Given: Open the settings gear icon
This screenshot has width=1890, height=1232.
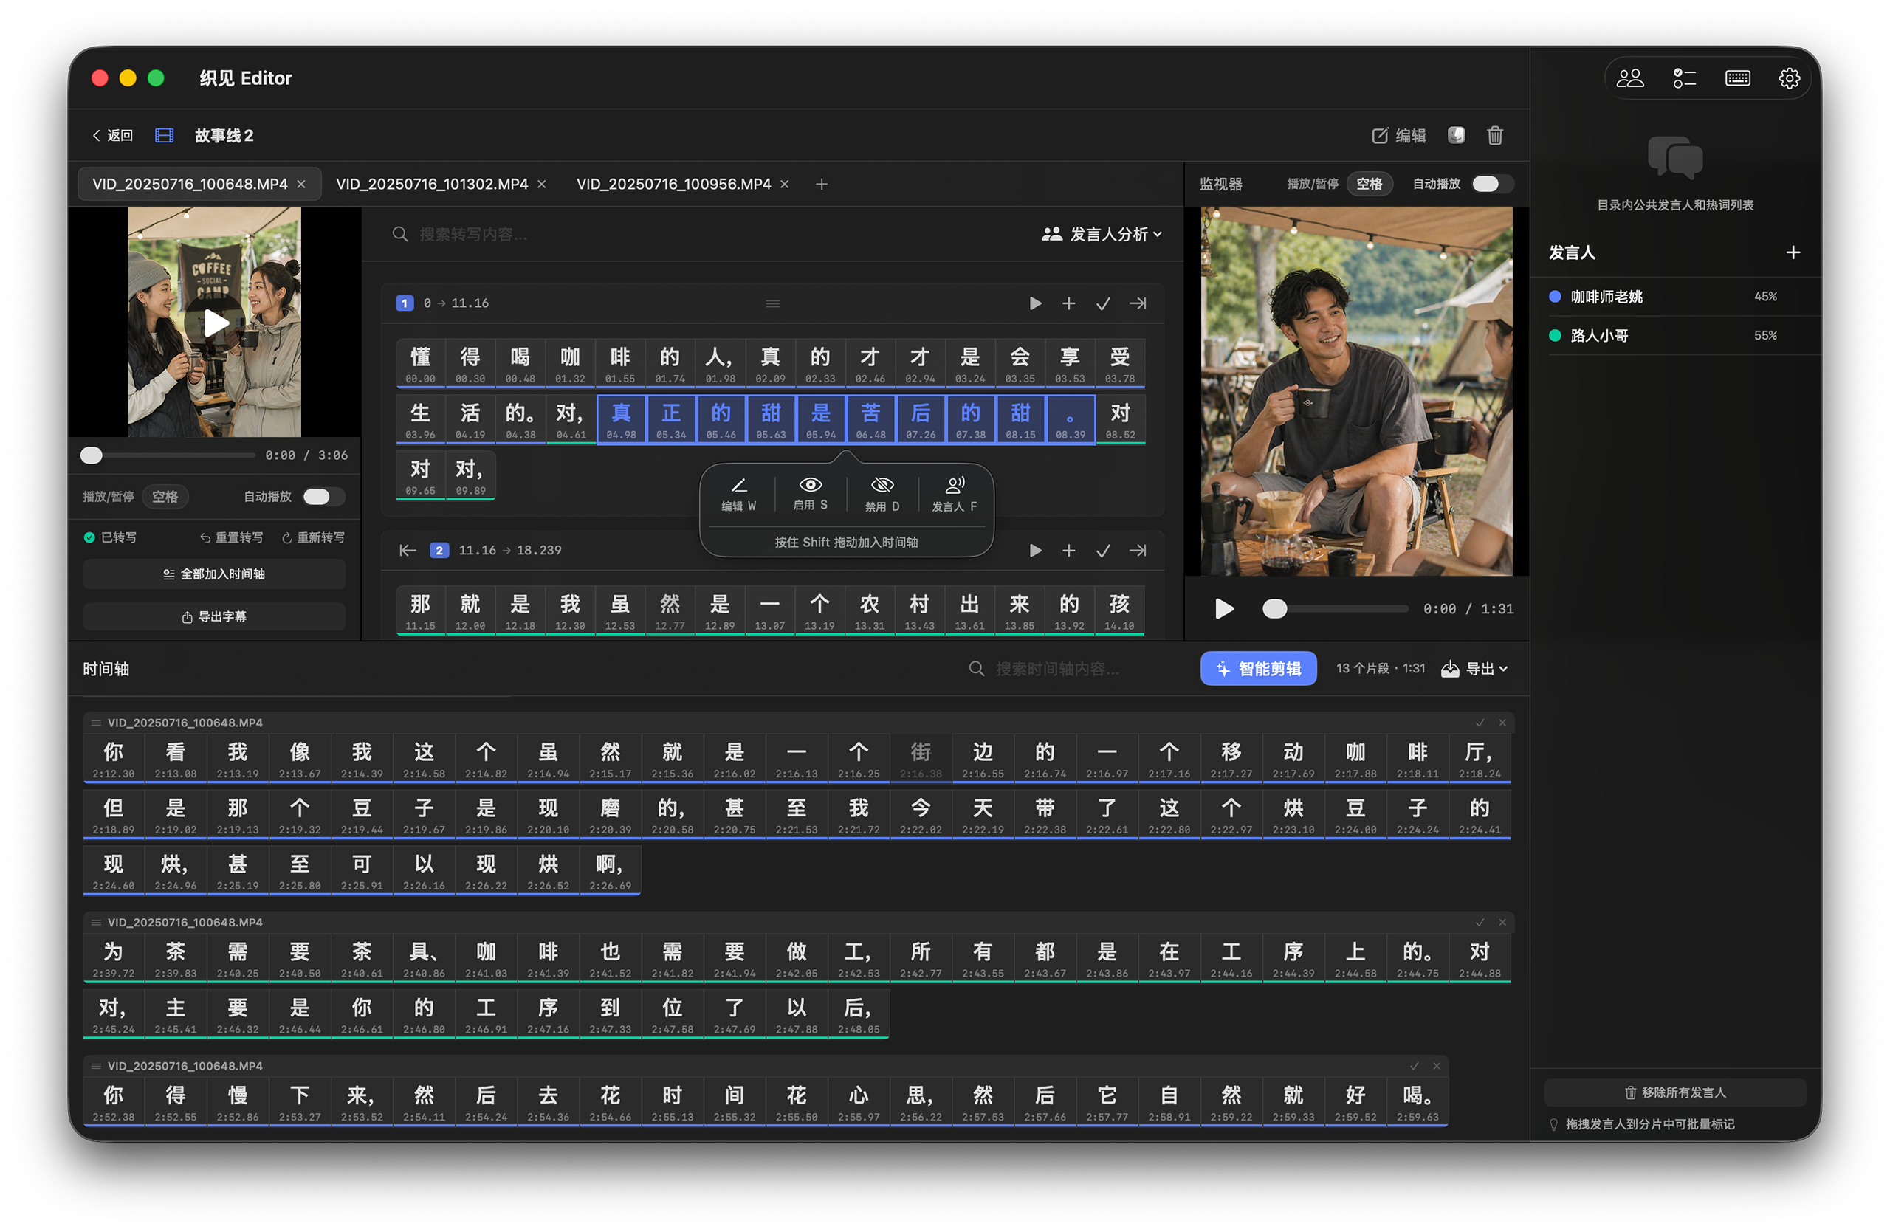Looking at the screenshot, I should coord(1789,77).
